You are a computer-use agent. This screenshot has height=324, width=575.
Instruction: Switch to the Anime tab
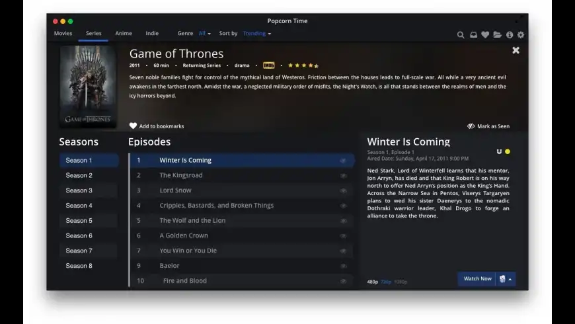point(124,33)
